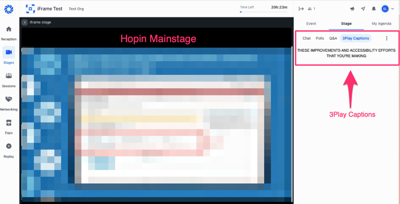Click the iFrame Test event logo

tap(30, 9)
